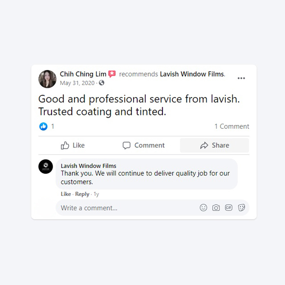This screenshot has width=285, height=285.
Task: Open the Lavish Window Films avatar logo
Action: click(45, 167)
